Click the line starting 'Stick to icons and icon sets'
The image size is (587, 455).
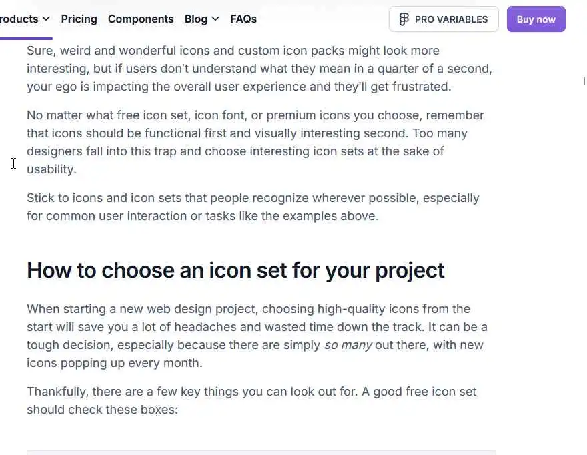253,198
